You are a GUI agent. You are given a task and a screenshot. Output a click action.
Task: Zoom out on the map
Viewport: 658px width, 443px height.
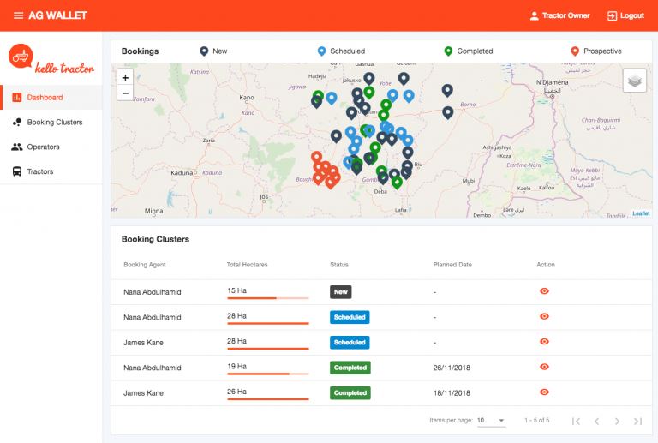(125, 93)
